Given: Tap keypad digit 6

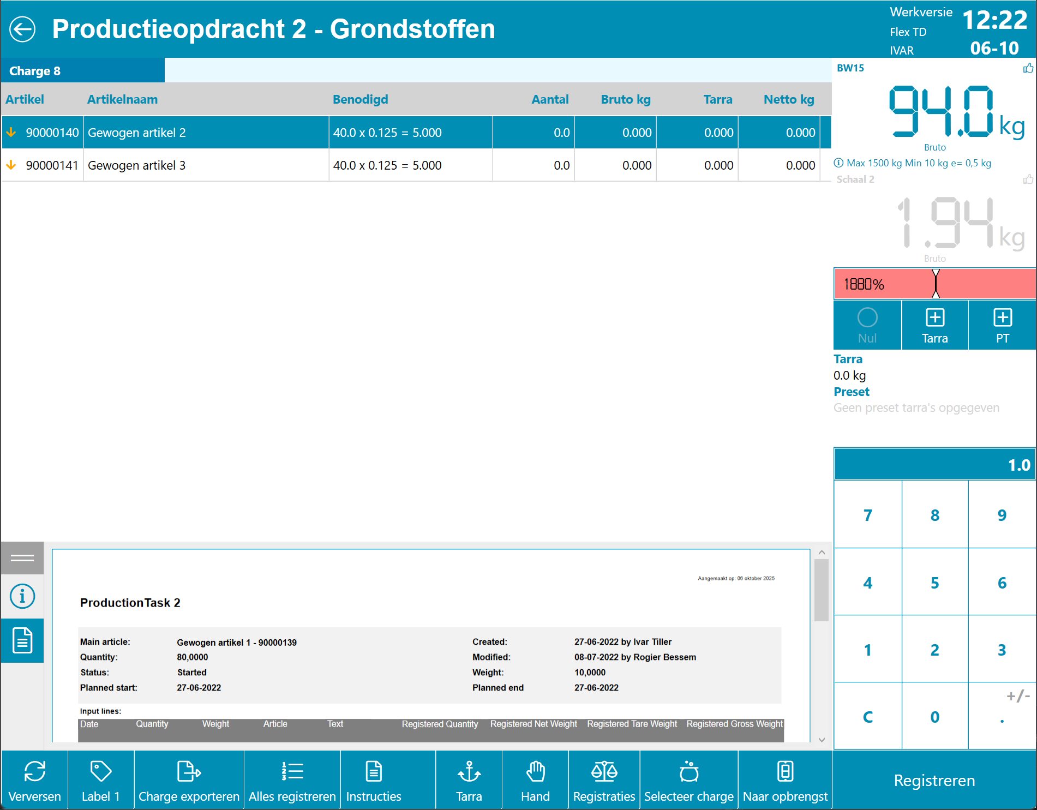Looking at the screenshot, I should [x=1002, y=583].
